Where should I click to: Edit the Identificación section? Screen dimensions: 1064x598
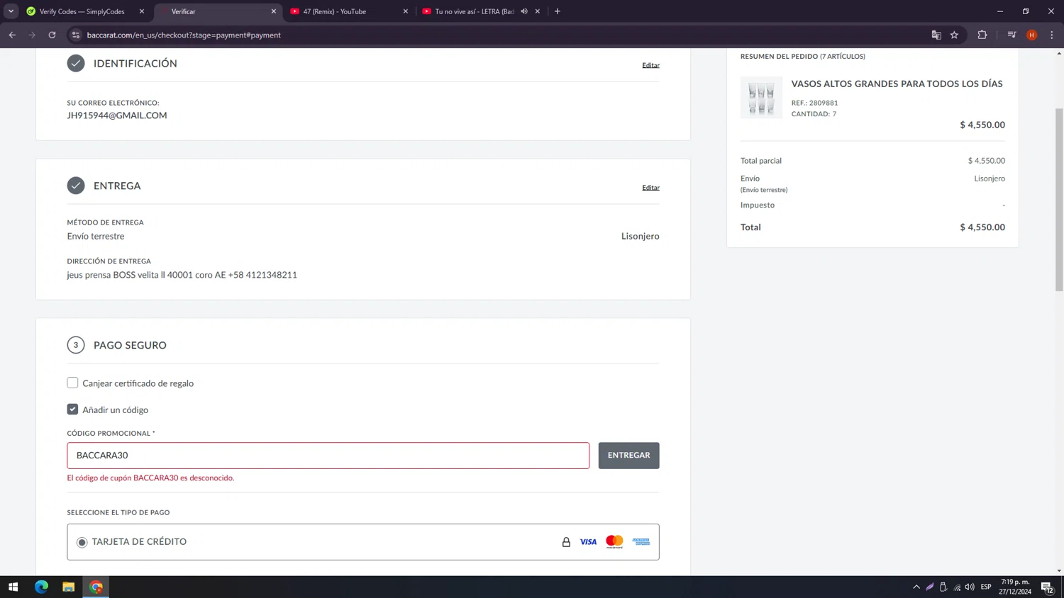point(650,65)
